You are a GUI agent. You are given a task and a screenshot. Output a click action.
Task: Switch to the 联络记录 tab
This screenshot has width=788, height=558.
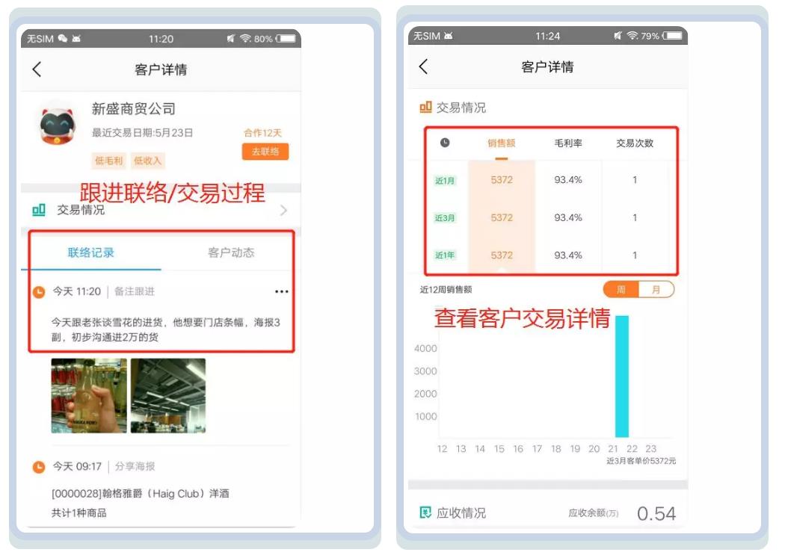(91, 252)
